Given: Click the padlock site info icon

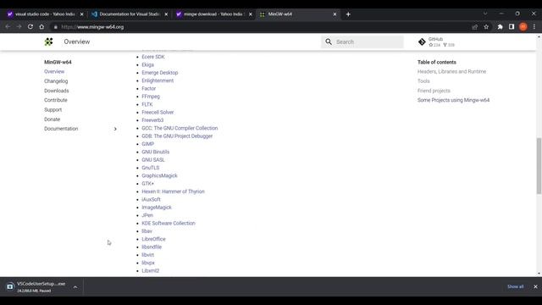Looking at the screenshot, I should 56,27.
